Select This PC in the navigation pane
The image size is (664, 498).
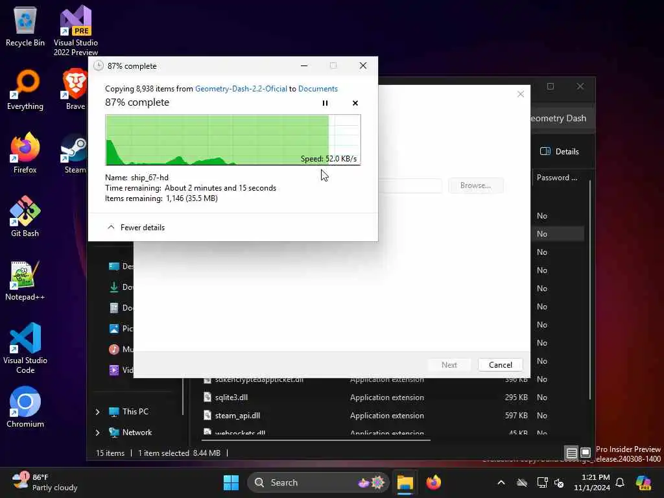[x=135, y=412]
